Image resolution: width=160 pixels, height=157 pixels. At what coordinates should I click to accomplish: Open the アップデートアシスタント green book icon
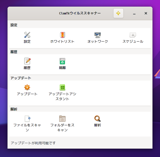62,87
